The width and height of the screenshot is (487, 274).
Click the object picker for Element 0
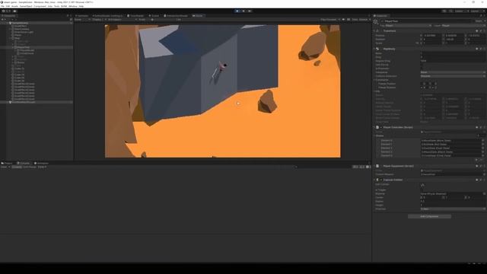[x=483, y=140]
